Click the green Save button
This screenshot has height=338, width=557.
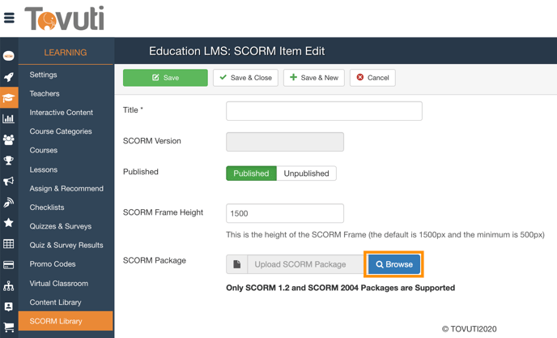click(x=165, y=78)
